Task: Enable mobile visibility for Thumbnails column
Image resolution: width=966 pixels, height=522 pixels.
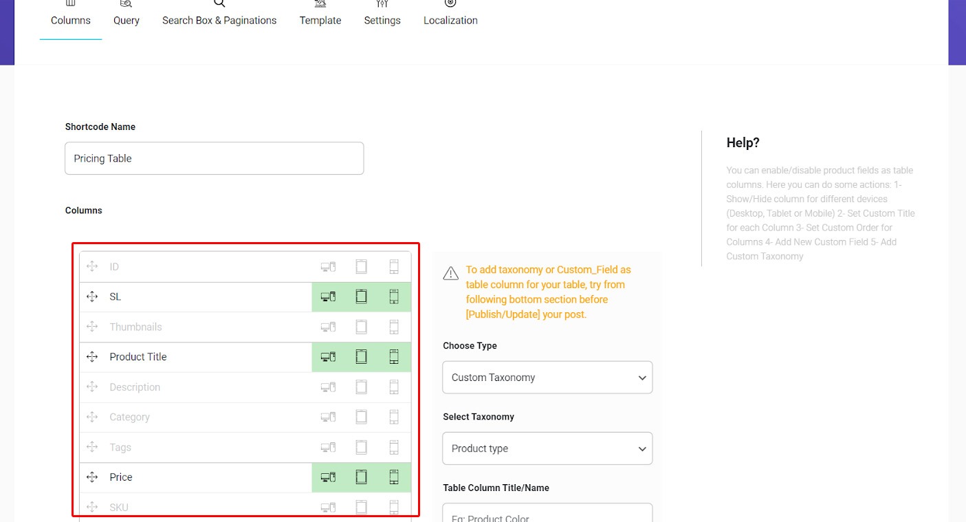Action: pyautogui.click(x=394, y=327)
